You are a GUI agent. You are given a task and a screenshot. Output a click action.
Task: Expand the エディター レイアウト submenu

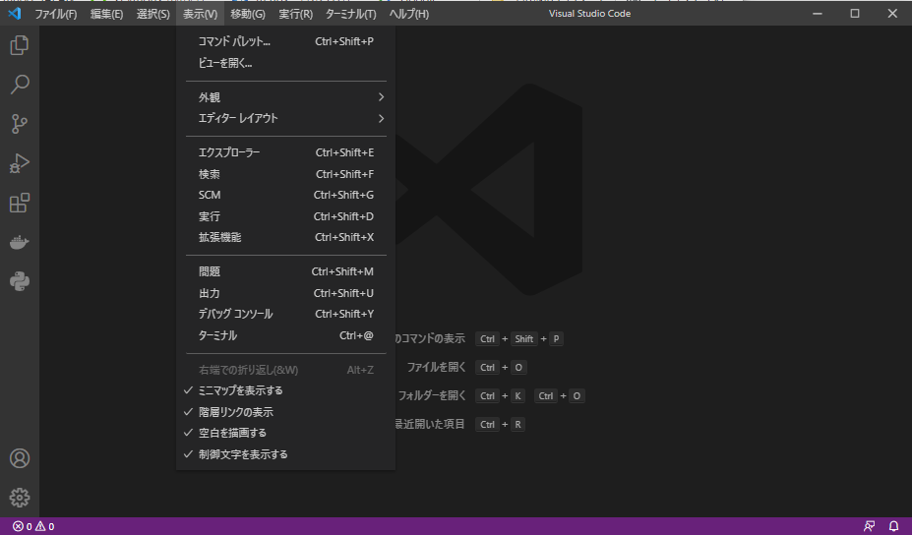pos(285,119)
